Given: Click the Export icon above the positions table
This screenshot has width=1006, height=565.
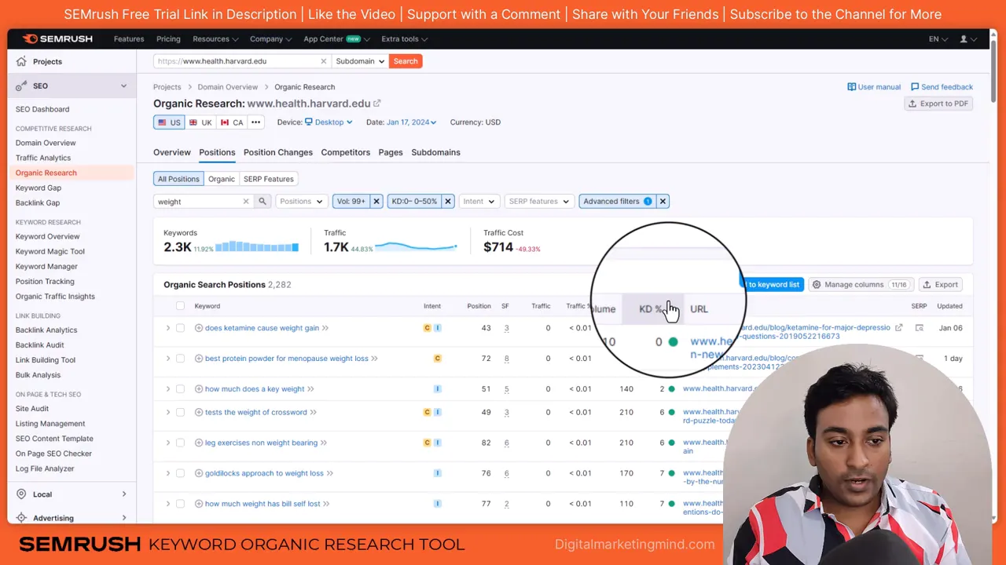Looking at the screenshot, I should click(927, 284).
